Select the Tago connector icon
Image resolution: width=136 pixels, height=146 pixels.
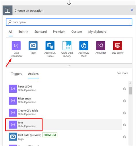point(33,46)
